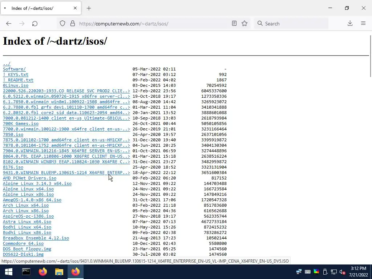Download Arch Linux x64.iso
Viewport: 372px width, 279px height.
click(26, 206)
